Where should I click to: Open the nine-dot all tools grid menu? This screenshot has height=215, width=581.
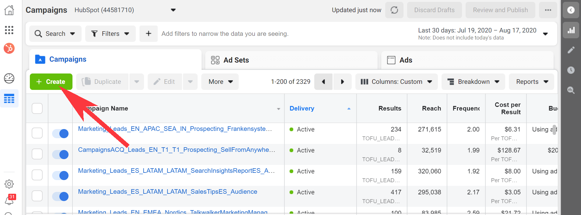tap(9, 30)
